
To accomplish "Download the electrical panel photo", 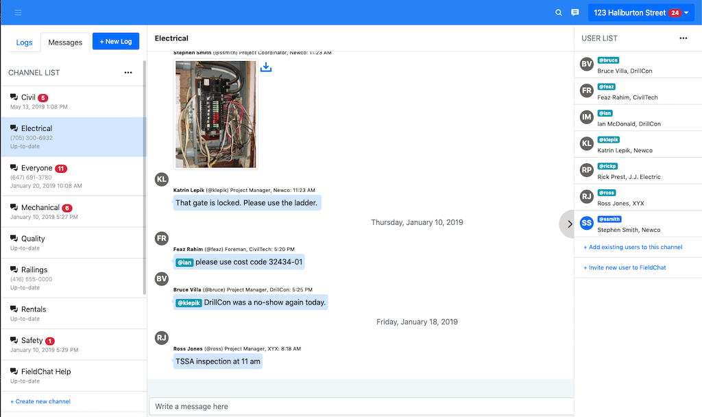I will coord(266,68).
